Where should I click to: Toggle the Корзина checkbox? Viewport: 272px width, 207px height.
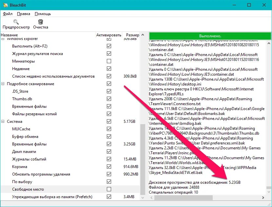(109, 167)
